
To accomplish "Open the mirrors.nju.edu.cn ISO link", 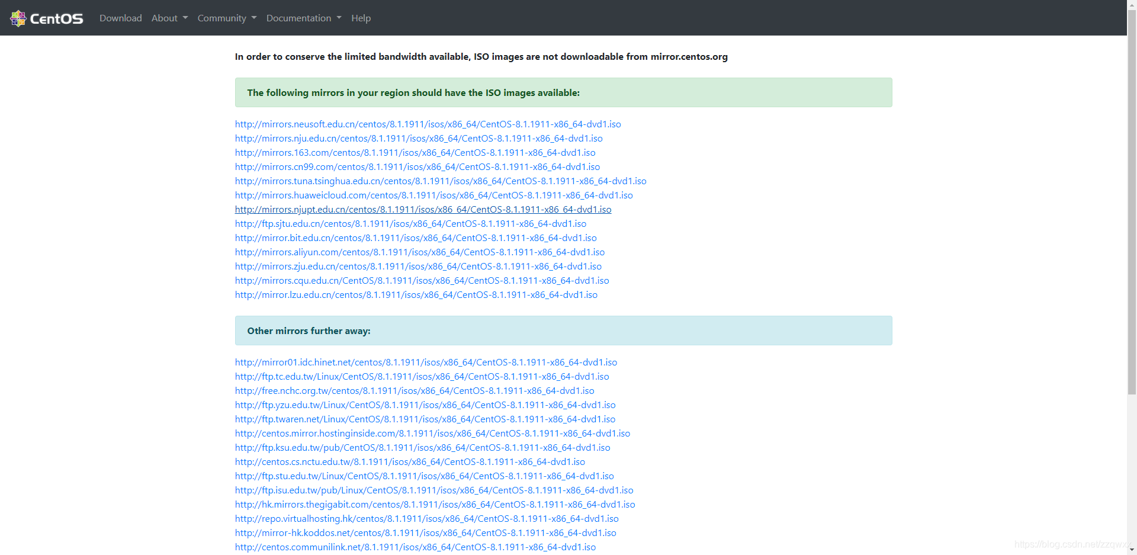I will tap(419, 139).
